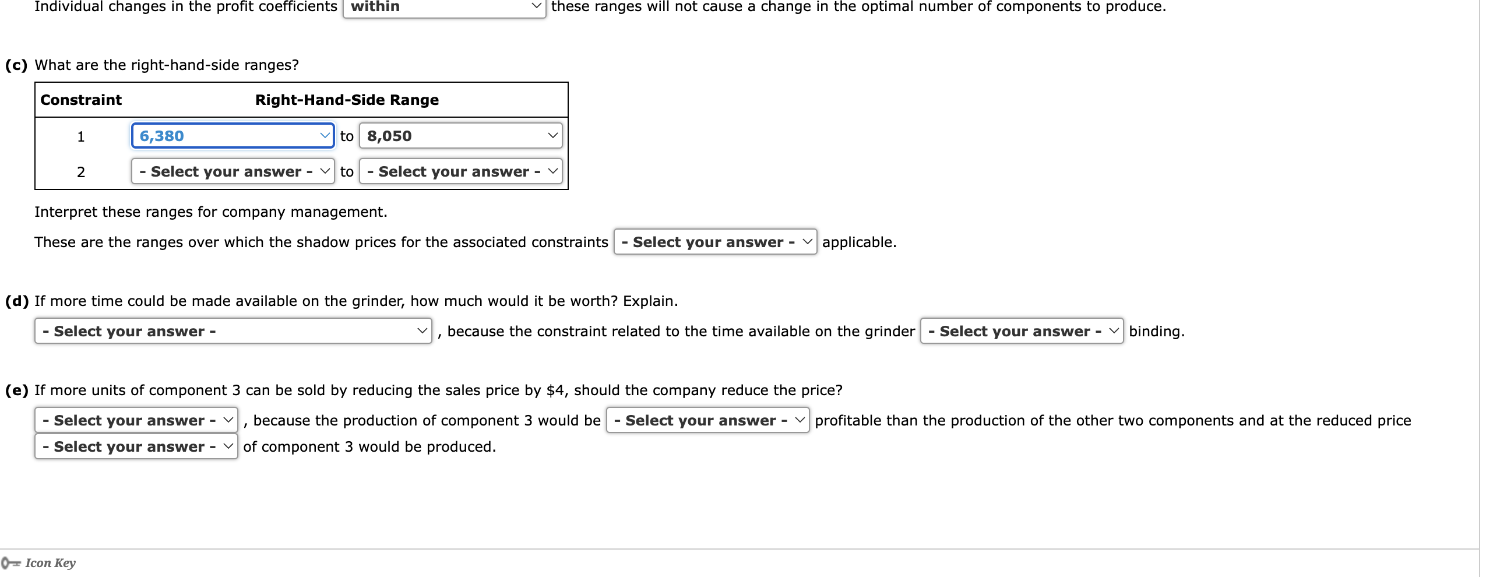Image resolution: width=1486 pixels, height=577 pixels.
Task: Select an answer for shadow prices applicability
Action: coord(715,242)
